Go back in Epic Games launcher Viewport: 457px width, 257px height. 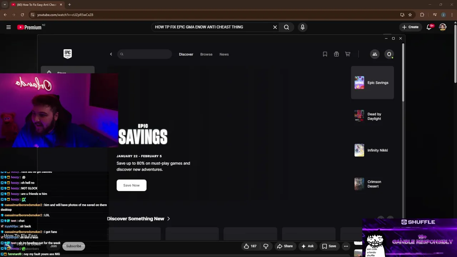point(111,54)
